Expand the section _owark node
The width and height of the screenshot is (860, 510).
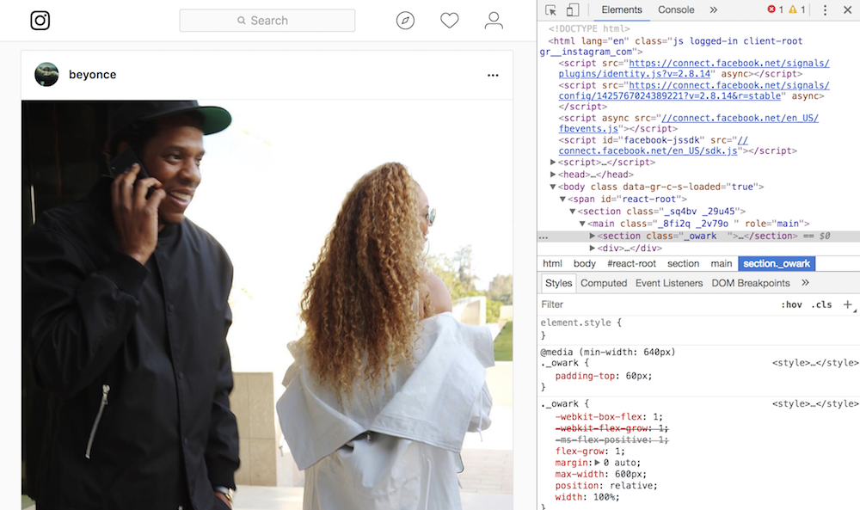click(593, 236)
